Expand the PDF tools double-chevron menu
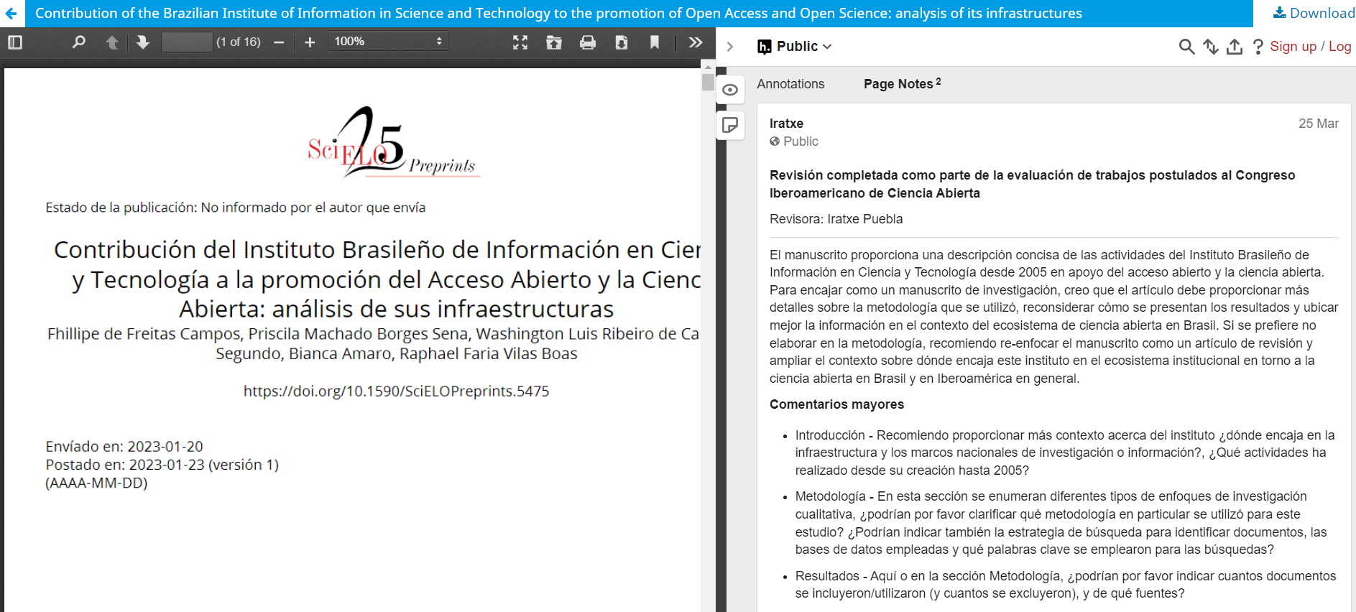 [695, 42]
